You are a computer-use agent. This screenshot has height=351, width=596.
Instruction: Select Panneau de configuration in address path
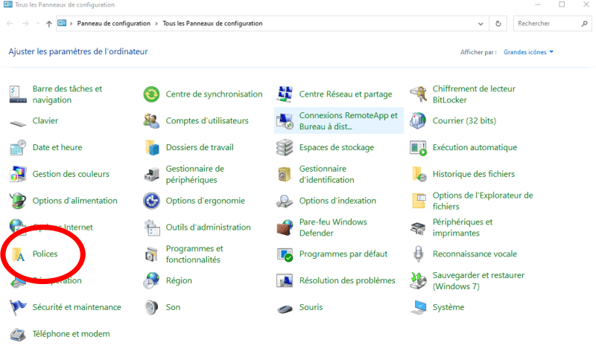click(113, 24)
